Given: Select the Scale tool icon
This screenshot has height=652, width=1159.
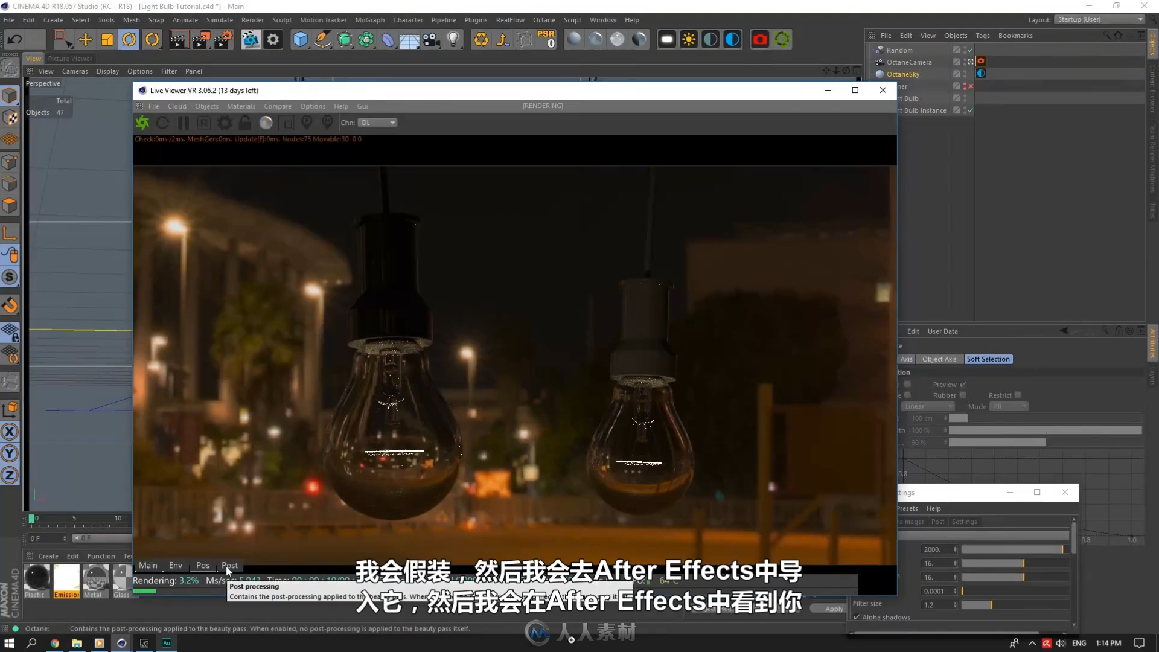Looking at the screenshot, I should tap(107, 40).
